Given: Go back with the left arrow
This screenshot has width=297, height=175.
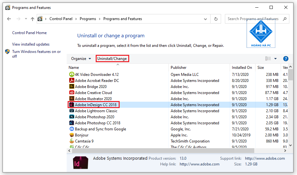Looking at the screenshot, I should [9, 19].
